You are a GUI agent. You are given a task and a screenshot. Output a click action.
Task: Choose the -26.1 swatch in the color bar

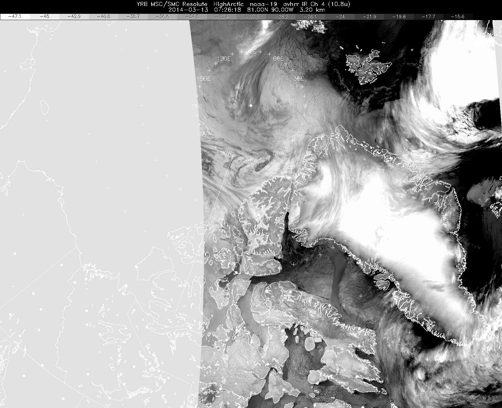pos(311,17)
